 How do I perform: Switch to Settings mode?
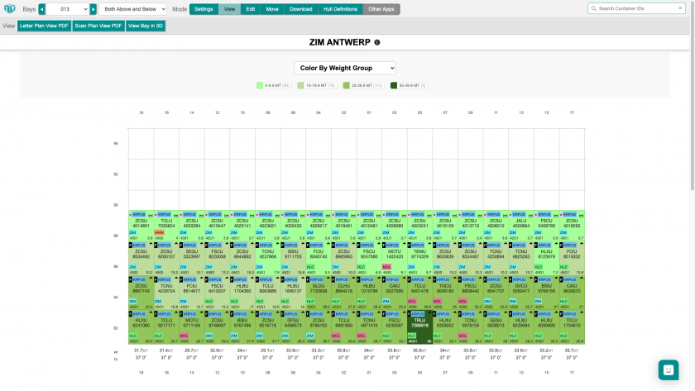pyautogui.click(x=204, y=9)
